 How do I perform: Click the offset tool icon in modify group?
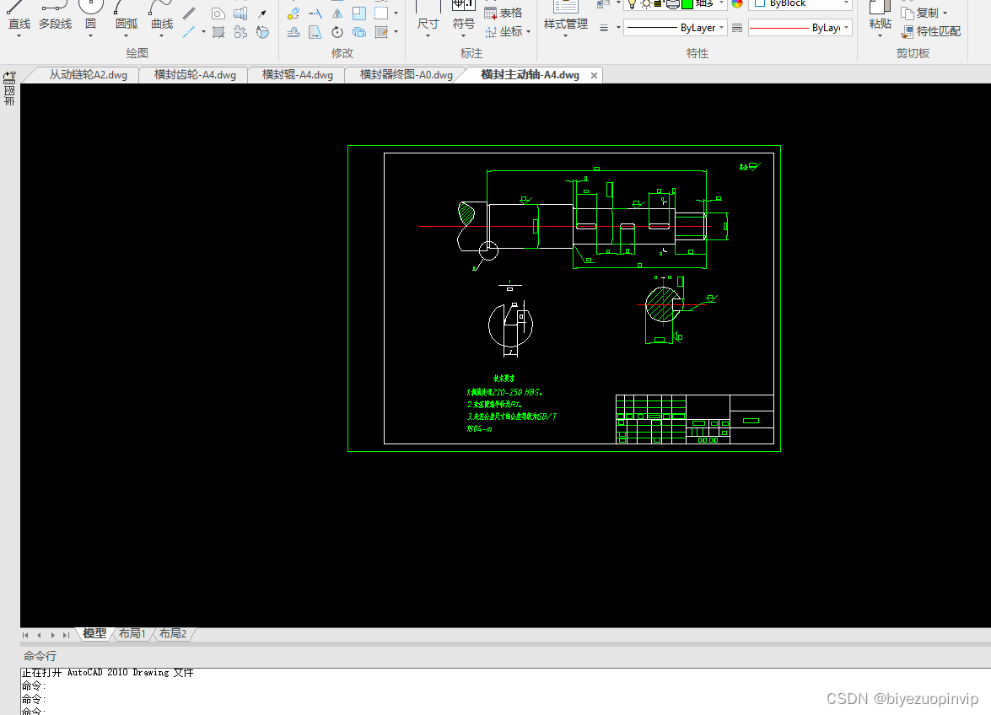pos(294,31)
